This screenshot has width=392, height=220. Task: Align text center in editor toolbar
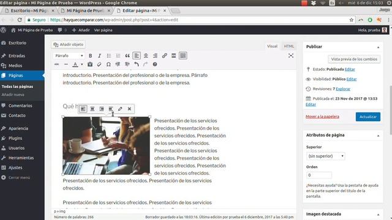click(x=146, y=56)
